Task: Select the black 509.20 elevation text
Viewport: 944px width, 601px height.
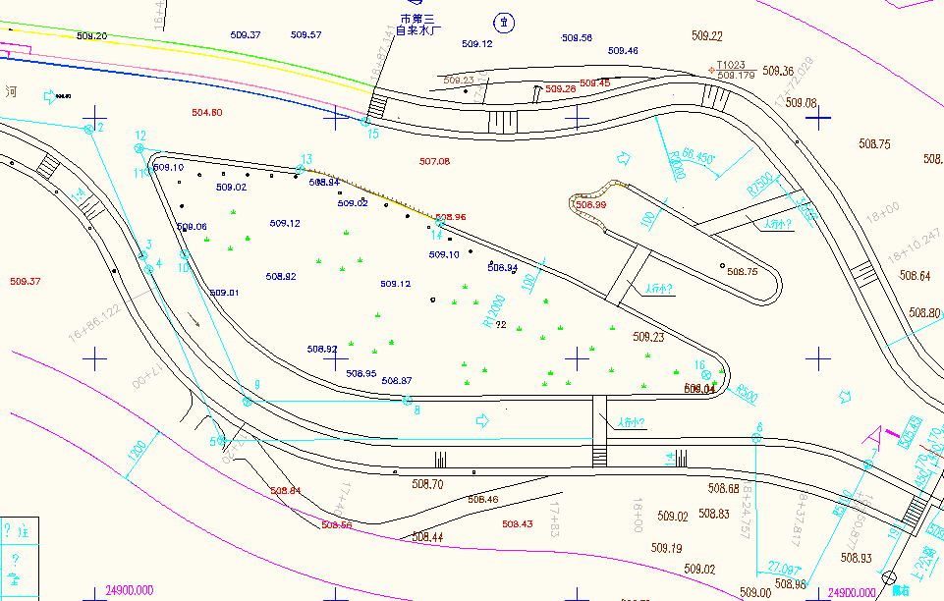Action: (x=91, y=36)
